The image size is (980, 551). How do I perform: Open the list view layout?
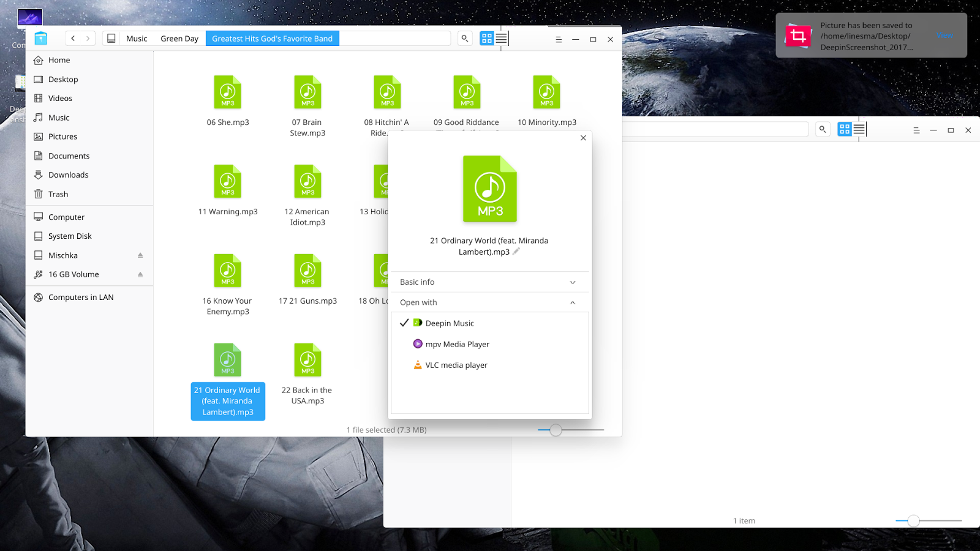(x=501, y=38)
